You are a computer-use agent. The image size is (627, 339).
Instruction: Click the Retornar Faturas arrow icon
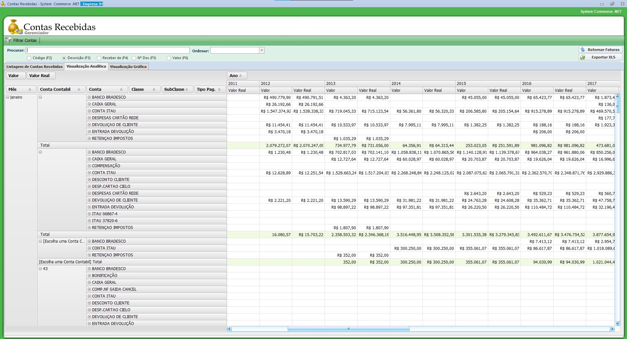tap(583, 50)
